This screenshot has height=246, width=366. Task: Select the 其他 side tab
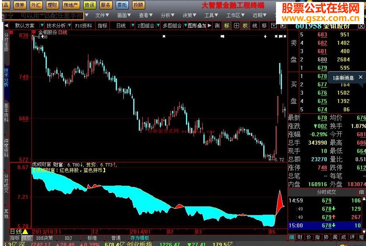6,214
